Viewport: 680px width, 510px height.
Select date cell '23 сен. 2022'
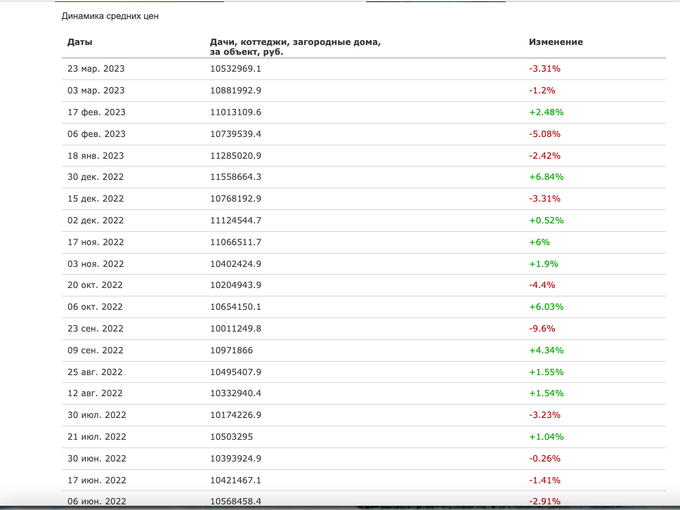coord(96,328)
